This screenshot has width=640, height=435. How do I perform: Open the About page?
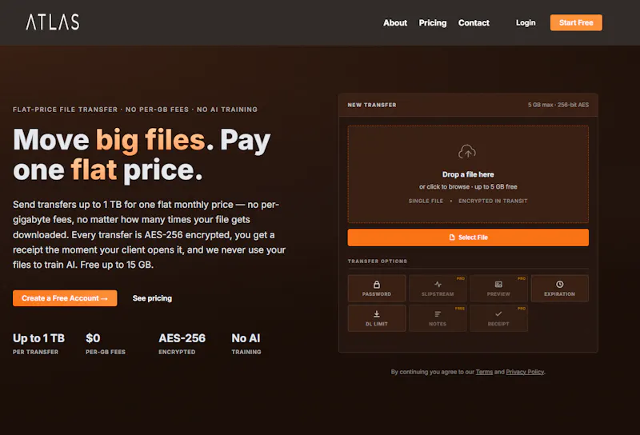pos(394,23)
